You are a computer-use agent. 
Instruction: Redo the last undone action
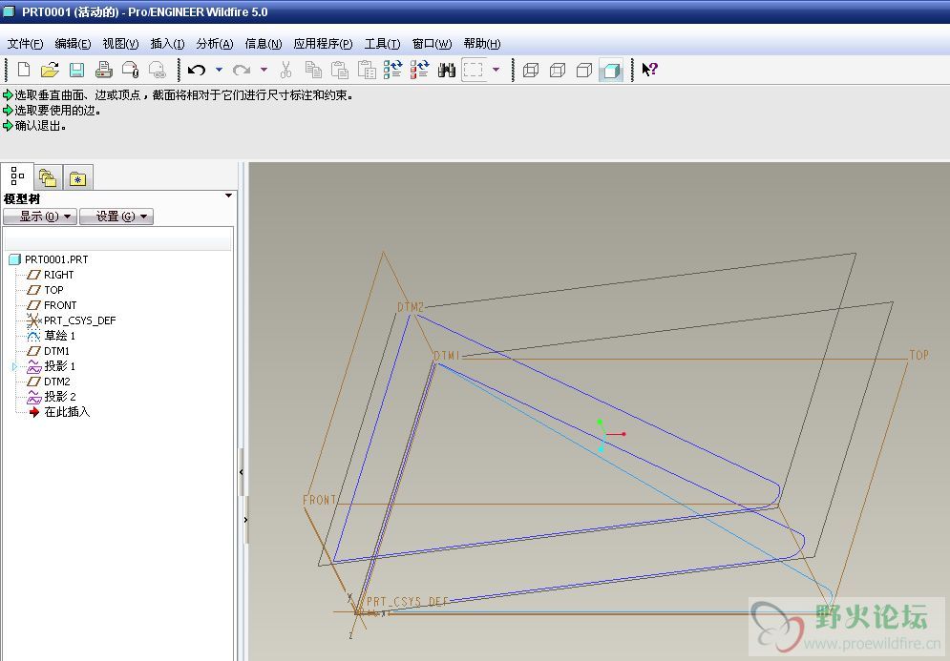242,71
